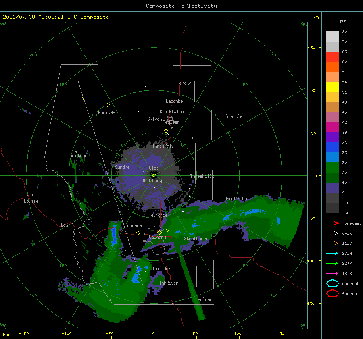Click the Airdrie city label
Screen dimensions: 363x339
[159, 215]
